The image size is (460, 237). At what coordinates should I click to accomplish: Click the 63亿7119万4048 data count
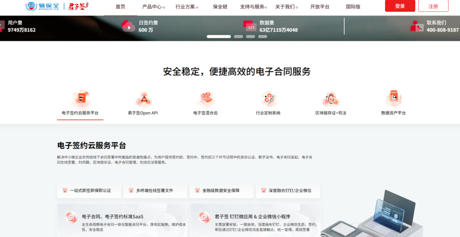click(279, 30)
